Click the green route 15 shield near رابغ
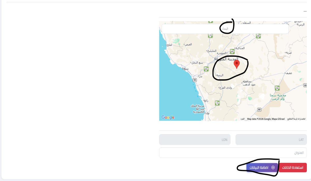The width and height of the screenshot is (311, 181). (x=217, y=103)
